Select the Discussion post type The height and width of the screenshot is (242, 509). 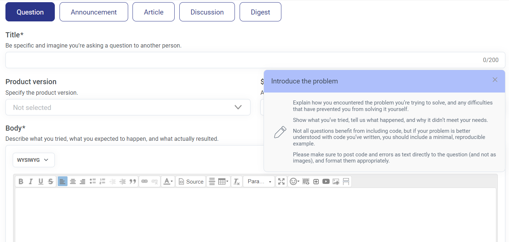coord(207,12)
